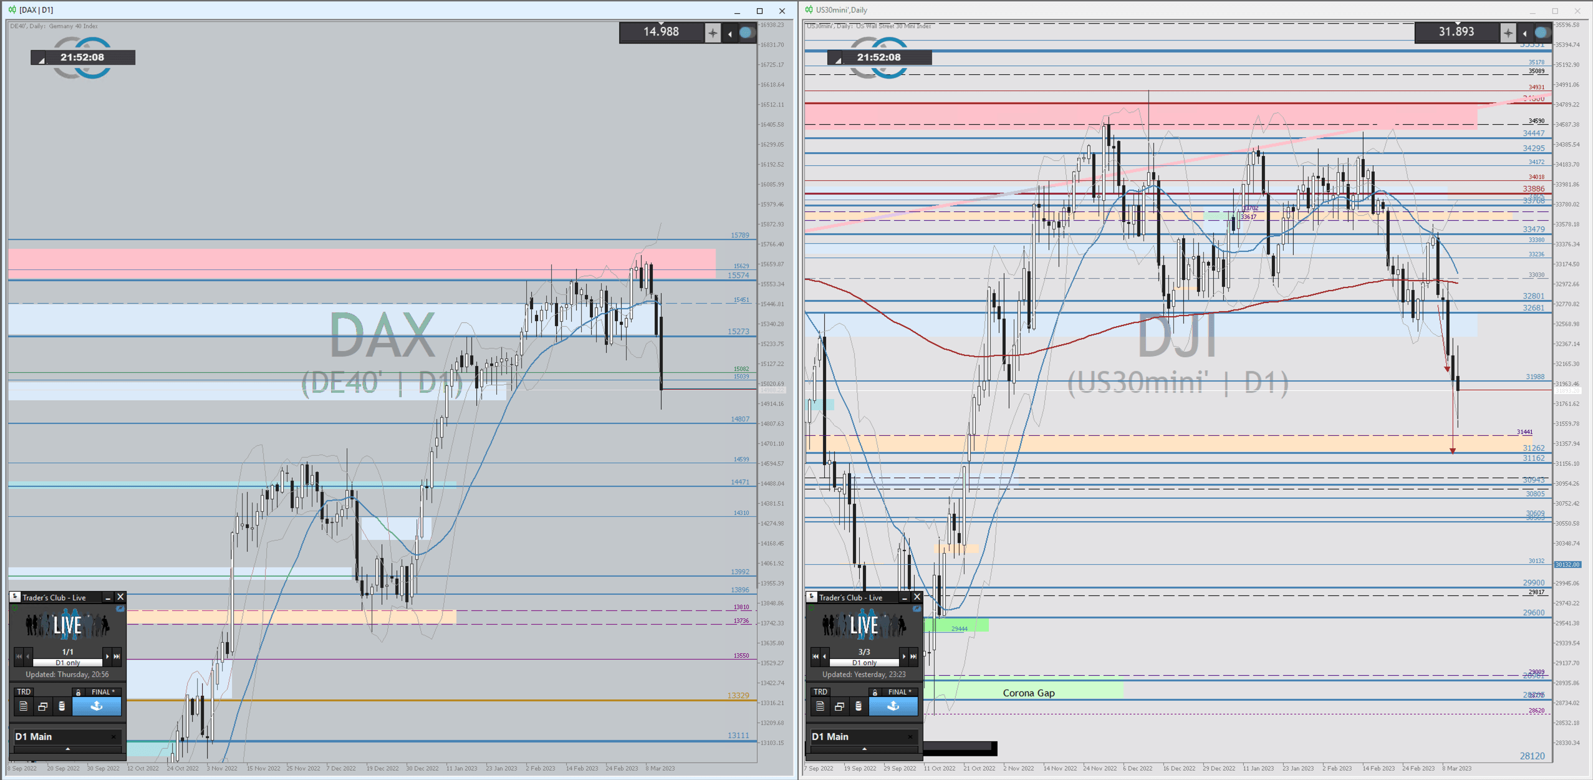Click the database stack icon in the US30mini panel
Screen dimensions: 1593x780
click(x=859, y=706)
